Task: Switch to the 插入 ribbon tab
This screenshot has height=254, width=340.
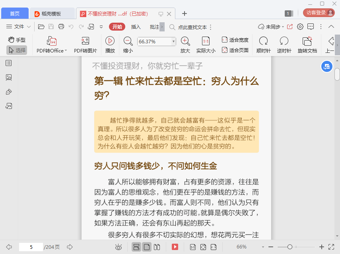Action: [x=136, y=27]
